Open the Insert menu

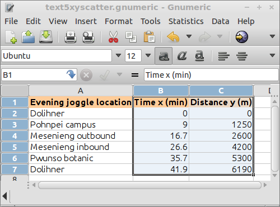tap(86, 21)
